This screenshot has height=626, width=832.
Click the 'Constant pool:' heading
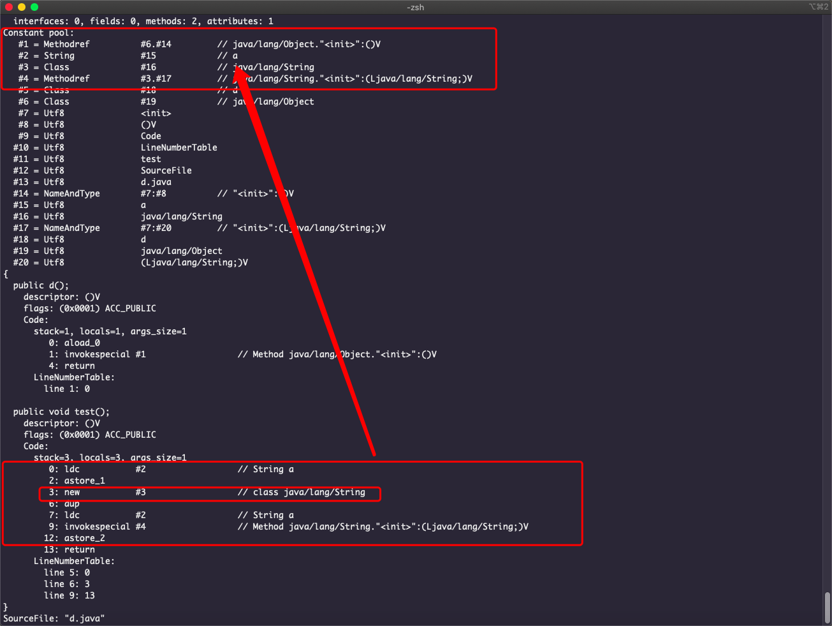point(39,33)
